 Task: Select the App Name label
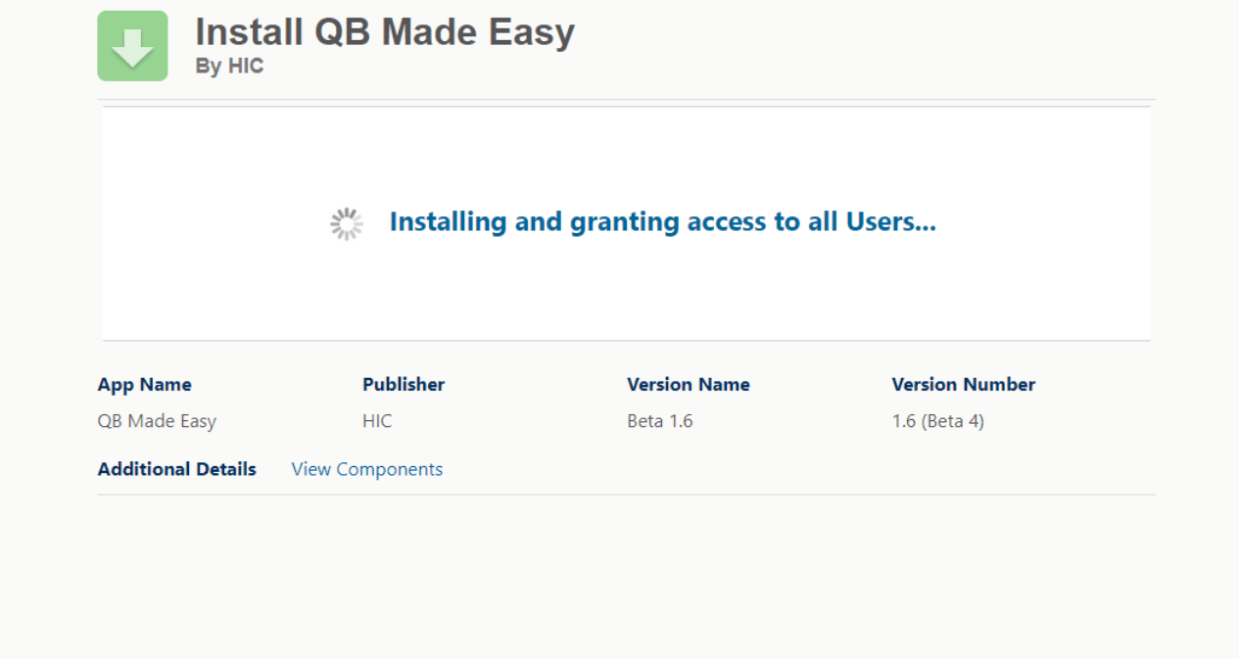[x=144, y=385]
